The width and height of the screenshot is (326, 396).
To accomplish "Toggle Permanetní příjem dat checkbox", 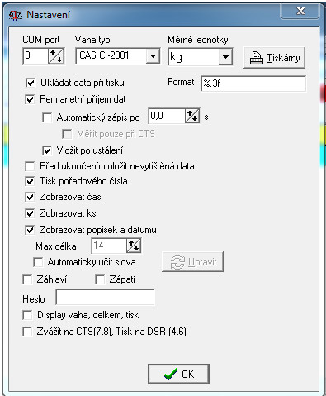I will pyautogui.click(x=30, y=99).
